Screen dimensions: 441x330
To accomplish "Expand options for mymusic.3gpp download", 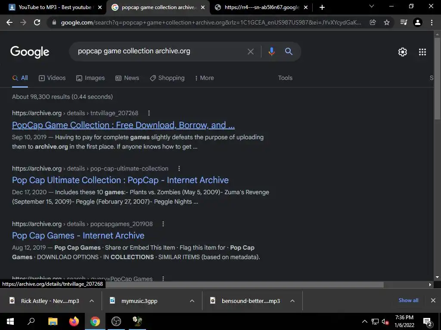I will point(192,301).
